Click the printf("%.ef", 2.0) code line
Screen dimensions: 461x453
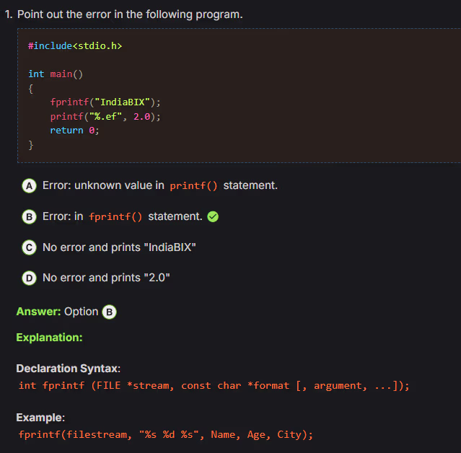point(105,116)
